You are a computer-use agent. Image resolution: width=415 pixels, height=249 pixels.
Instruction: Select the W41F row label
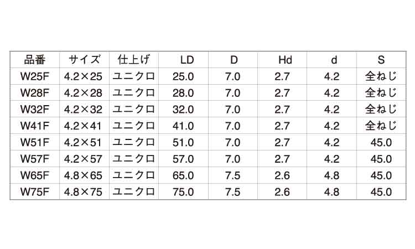[35, 126]
